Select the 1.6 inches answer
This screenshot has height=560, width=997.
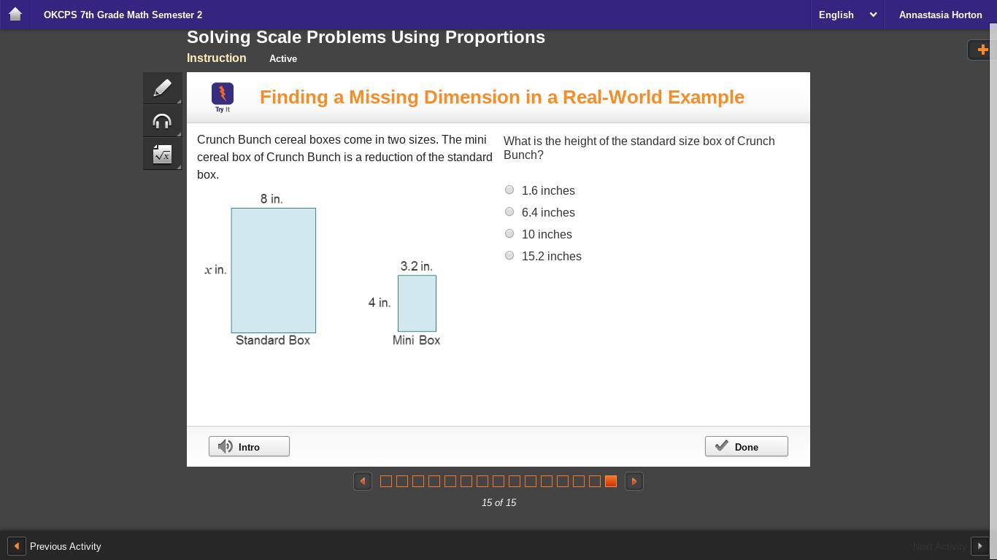509,190
